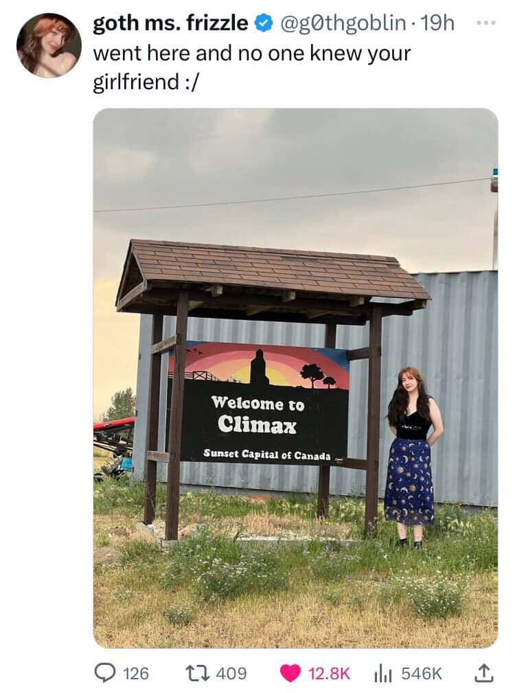Click the display name goth ms. frizzle

click(170, 23)
